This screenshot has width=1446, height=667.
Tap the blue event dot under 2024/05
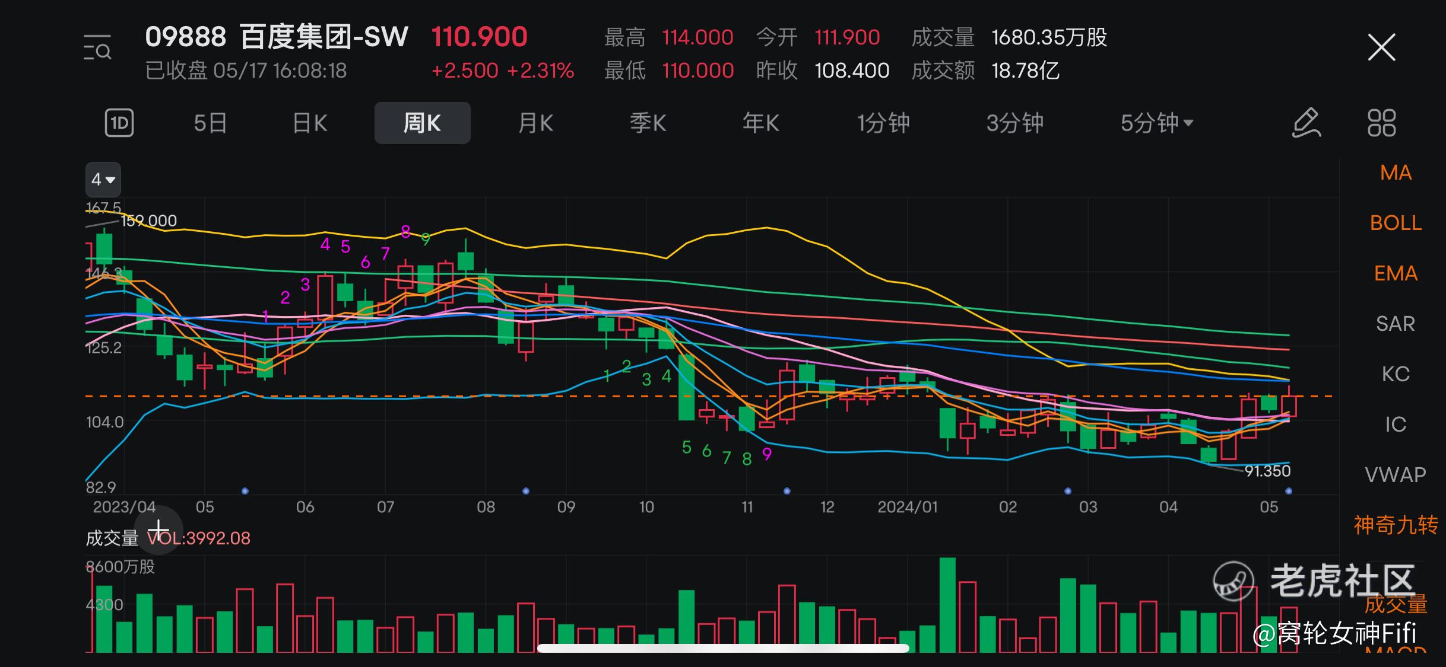1288,491
